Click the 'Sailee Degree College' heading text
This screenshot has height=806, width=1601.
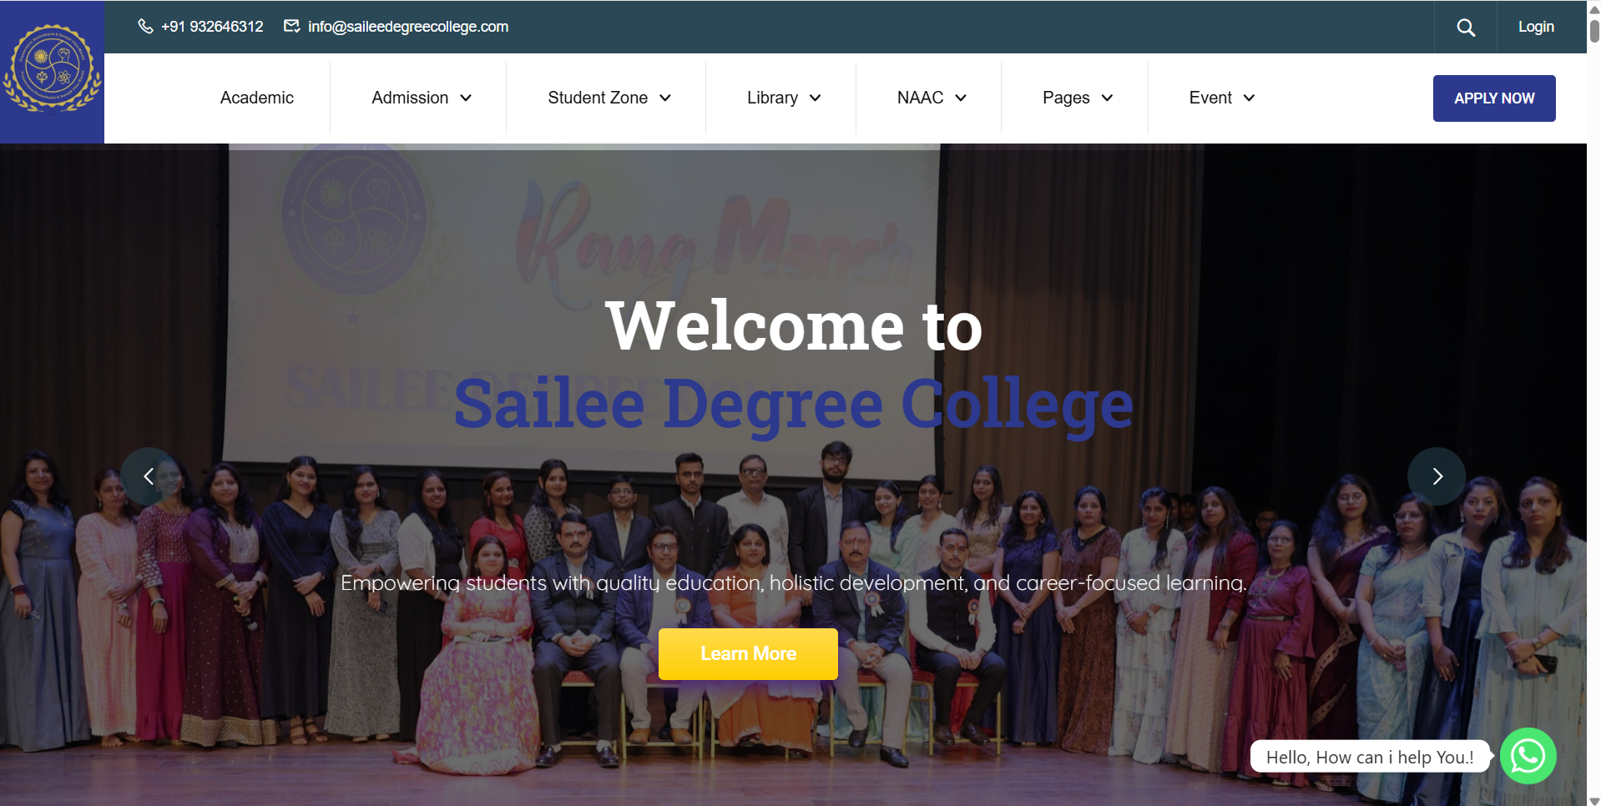(793, 405)
